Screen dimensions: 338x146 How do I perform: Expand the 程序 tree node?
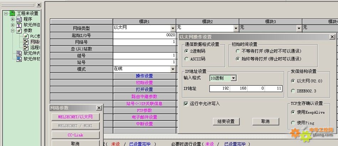coord(13,19)
